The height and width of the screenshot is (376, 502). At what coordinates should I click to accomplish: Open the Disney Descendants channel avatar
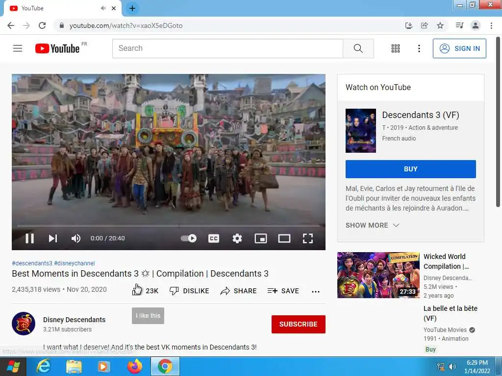pyautogui.click(x=24, y=324)
